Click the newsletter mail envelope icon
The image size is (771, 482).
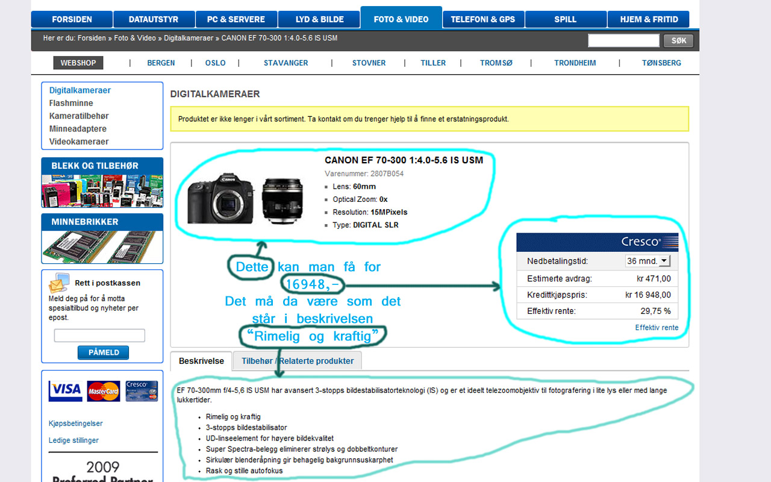[59, 283]
